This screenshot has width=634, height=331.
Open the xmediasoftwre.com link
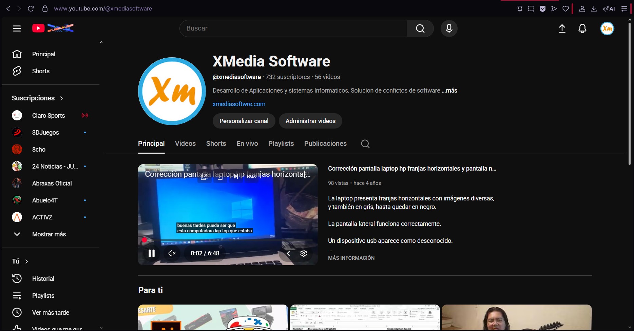(239, 104)
